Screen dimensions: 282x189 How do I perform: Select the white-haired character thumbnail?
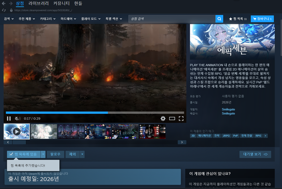coord(44,131)
